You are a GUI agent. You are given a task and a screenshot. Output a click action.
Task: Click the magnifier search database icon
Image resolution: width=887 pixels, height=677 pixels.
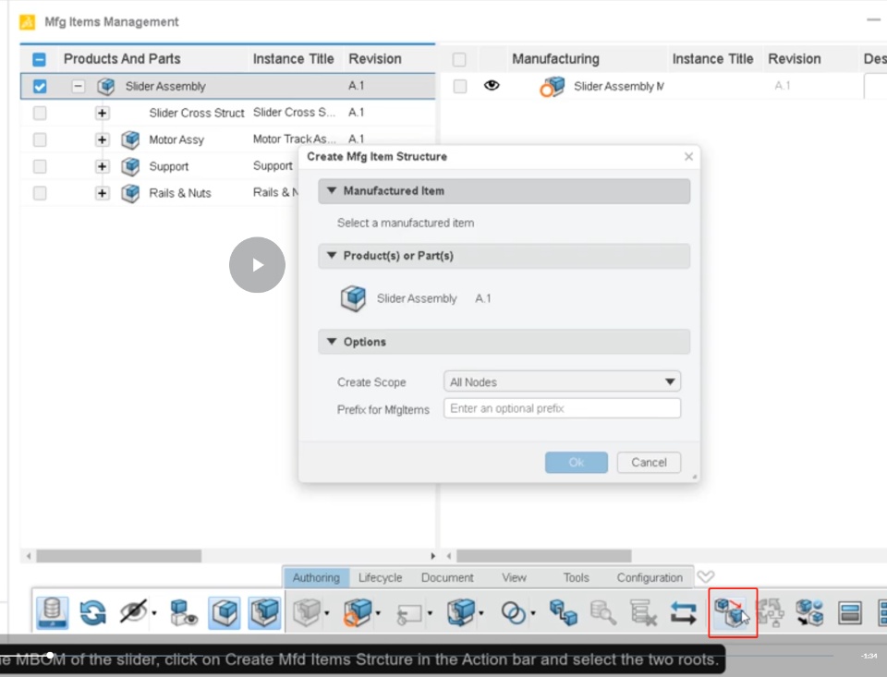click(602, 613)
